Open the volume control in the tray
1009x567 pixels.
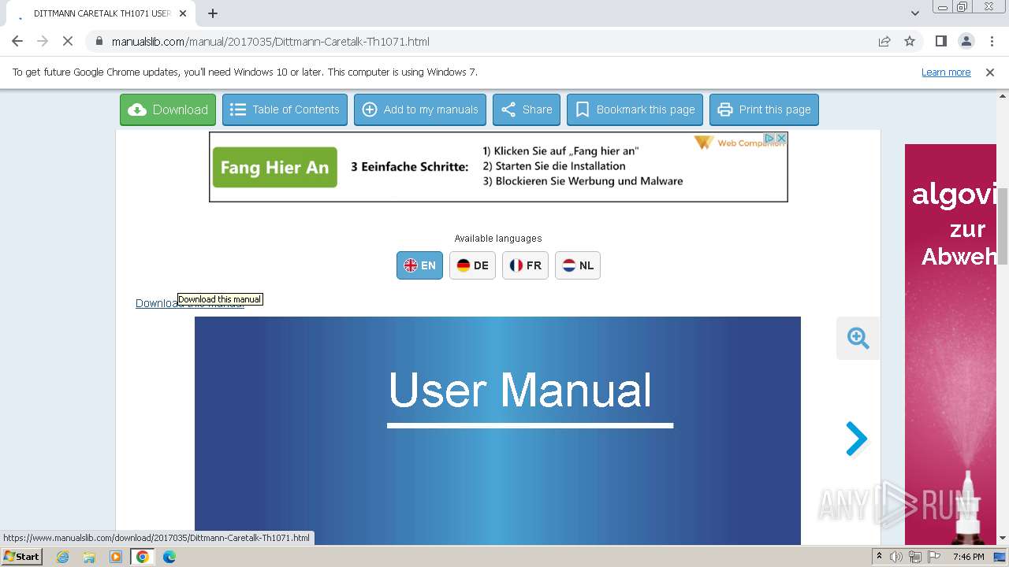[896, 557]
